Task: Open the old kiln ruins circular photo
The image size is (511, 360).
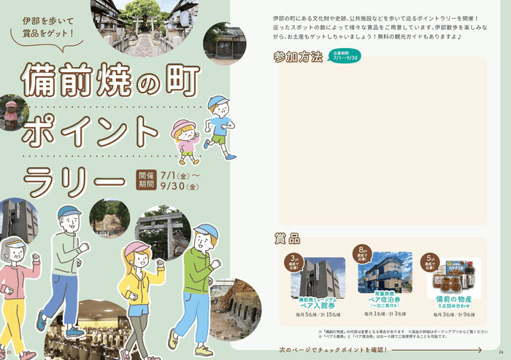Action: coord(235,309)
